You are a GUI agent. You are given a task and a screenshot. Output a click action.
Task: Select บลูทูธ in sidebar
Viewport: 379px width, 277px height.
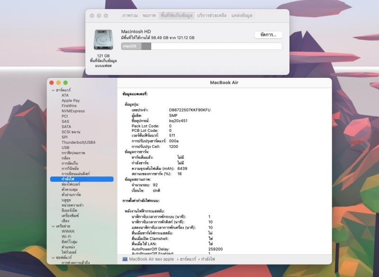point(66,200)
